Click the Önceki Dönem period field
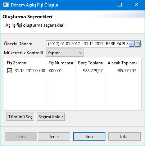The image size is (145, 146). [x=87, y=44]
